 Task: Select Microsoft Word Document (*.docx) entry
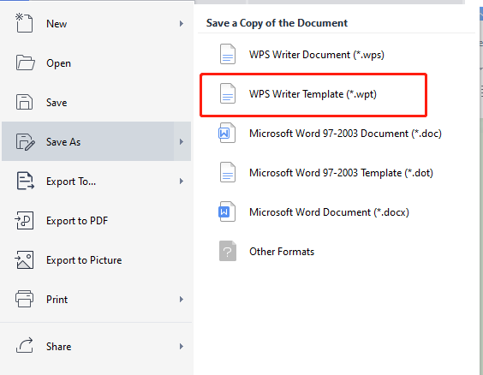313,212
